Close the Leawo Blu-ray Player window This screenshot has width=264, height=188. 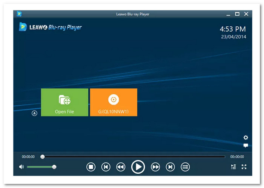[x=246, y=14]
